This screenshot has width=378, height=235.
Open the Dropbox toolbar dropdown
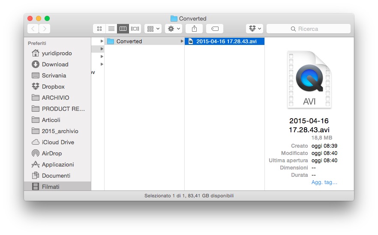[x=255, y=29]
